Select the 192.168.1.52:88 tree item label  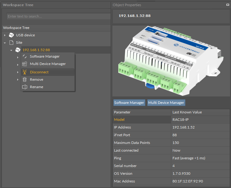[x=36, y=50]
